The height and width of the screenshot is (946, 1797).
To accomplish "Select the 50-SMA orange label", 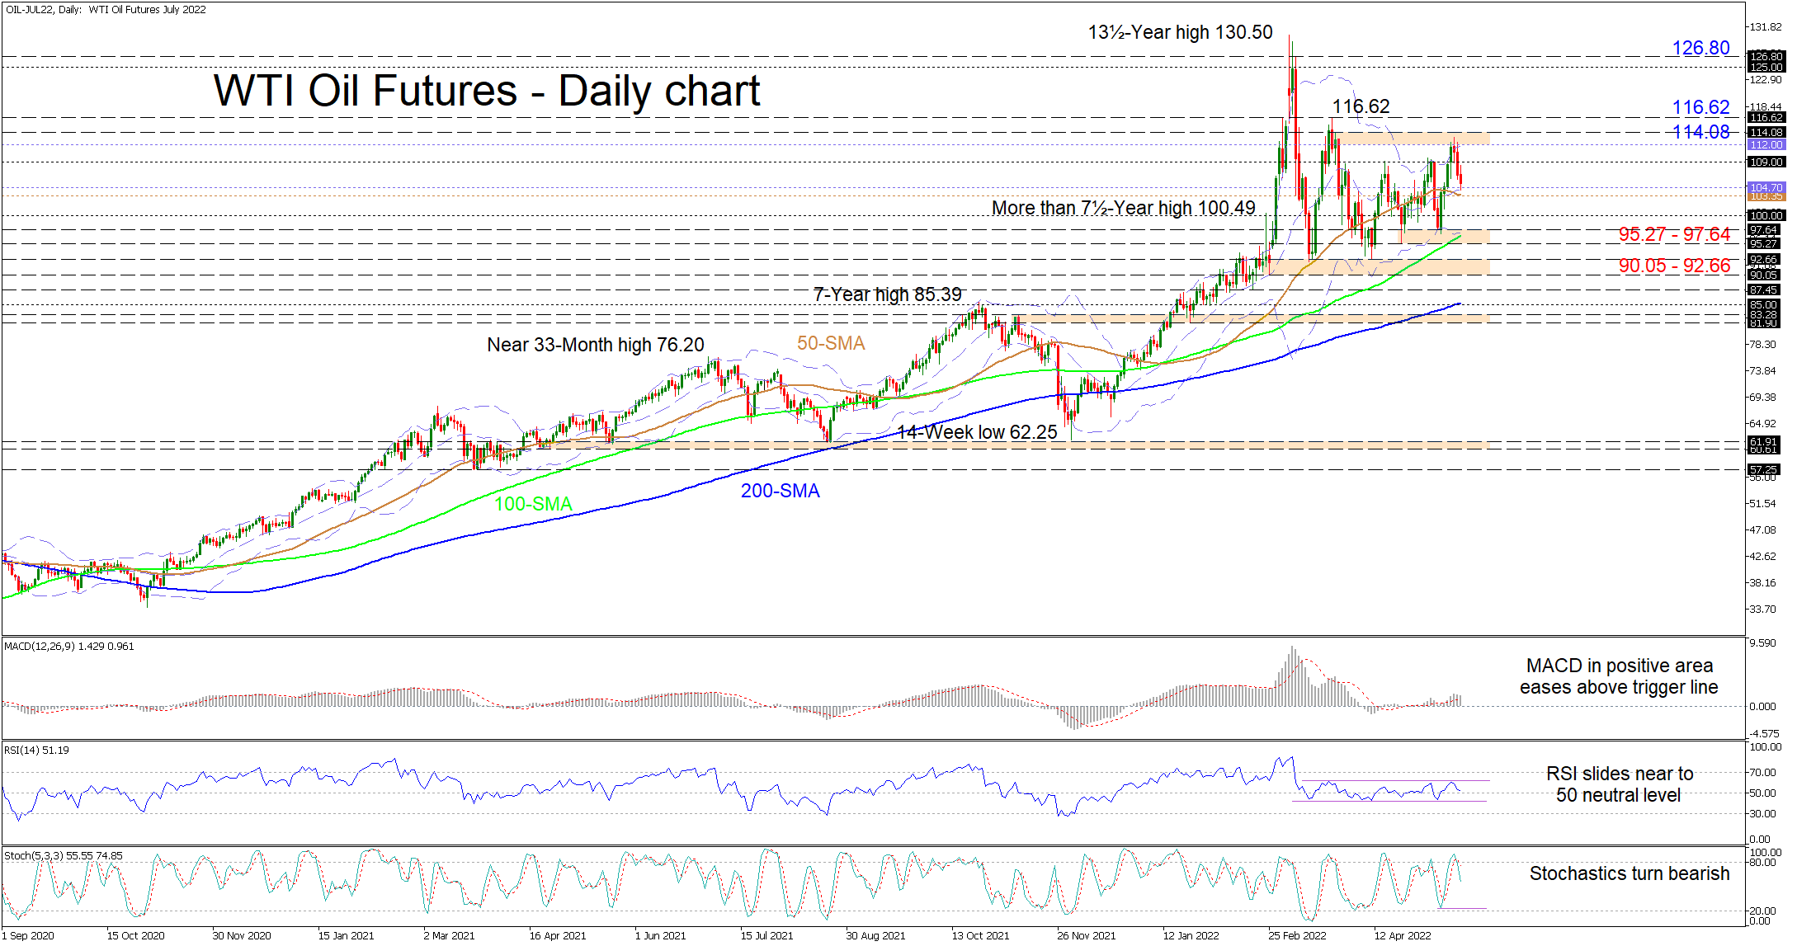I will pos(831,343).
